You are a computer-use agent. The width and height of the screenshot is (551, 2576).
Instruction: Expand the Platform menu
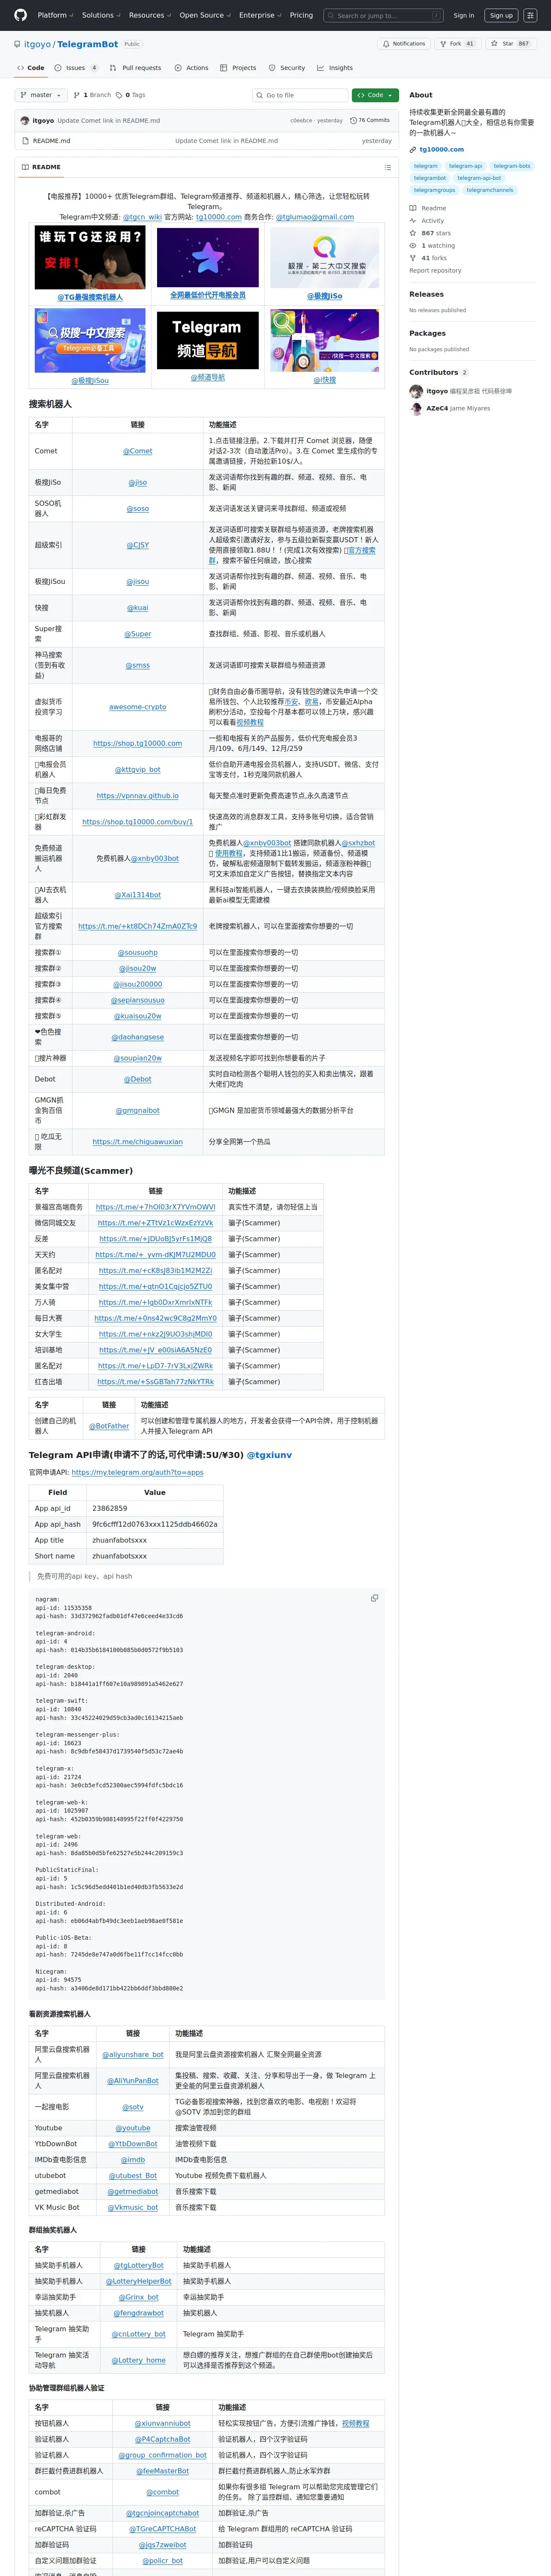pos(55,15)
